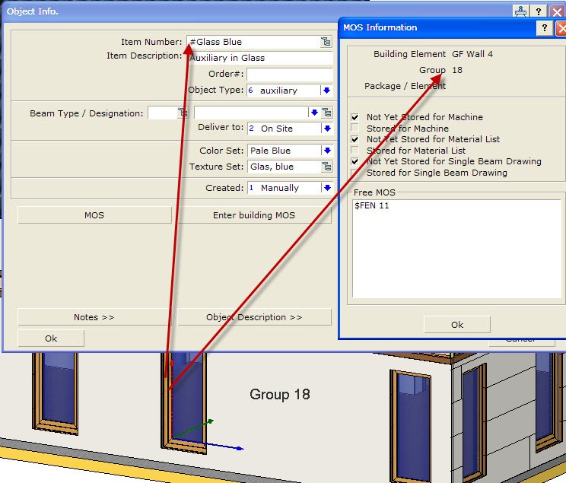The width and height of the screenshot is (566, 483).
Task: Click the MOS Information help question mark
Action: [x=545, y=28]
